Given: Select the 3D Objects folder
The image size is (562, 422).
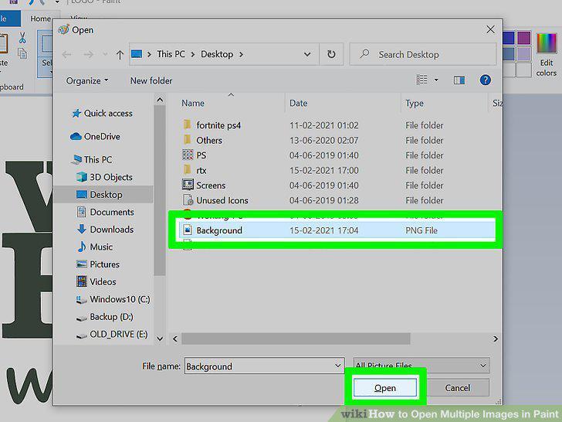Looking at the screenshot, I should [x=110, y=177].
